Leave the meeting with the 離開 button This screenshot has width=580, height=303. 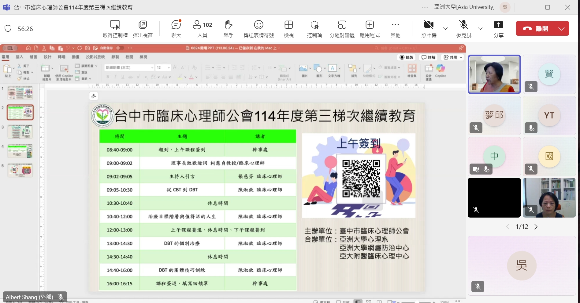click(x=535, y=28)
